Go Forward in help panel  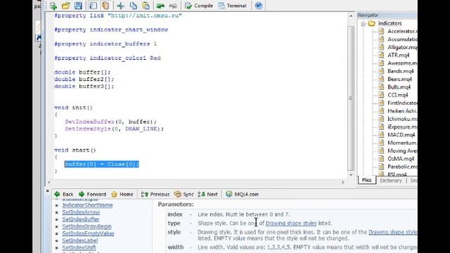[92, 194]
